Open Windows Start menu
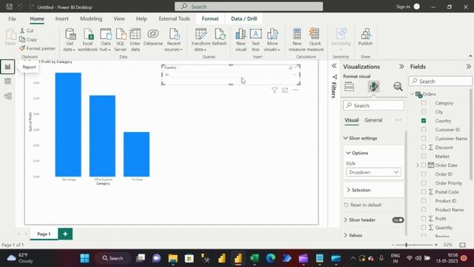The width and height of the screenshot is (474, 267). (84, 258)
